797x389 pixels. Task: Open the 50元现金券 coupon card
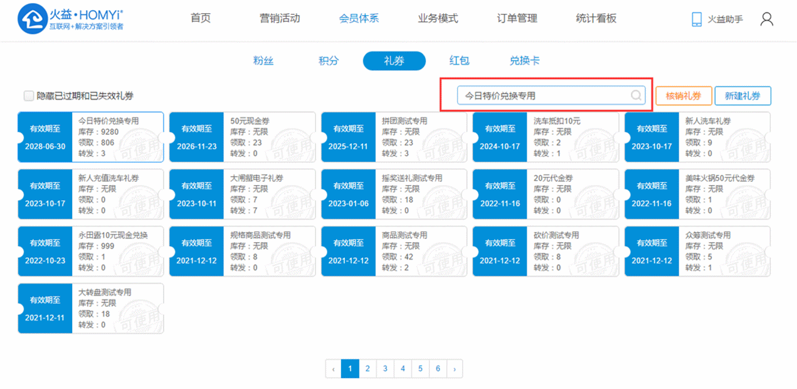coord(243,137)
